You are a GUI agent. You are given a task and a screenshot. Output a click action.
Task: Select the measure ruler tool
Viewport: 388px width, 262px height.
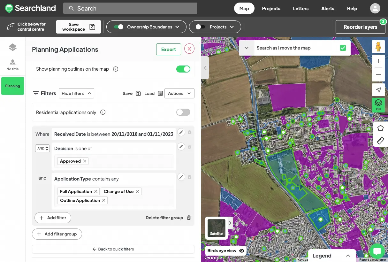coord(380,141)
